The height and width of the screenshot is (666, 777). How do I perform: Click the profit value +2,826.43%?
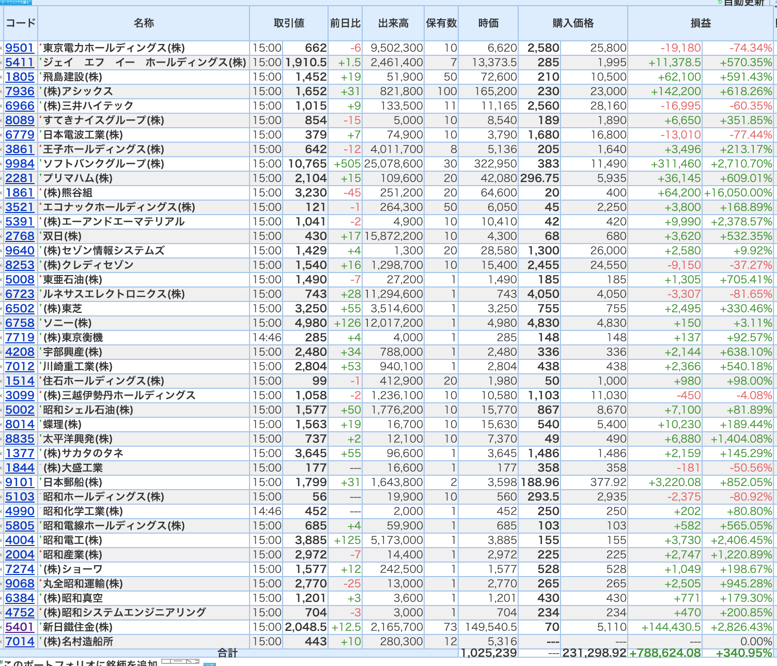click(741, 627)
